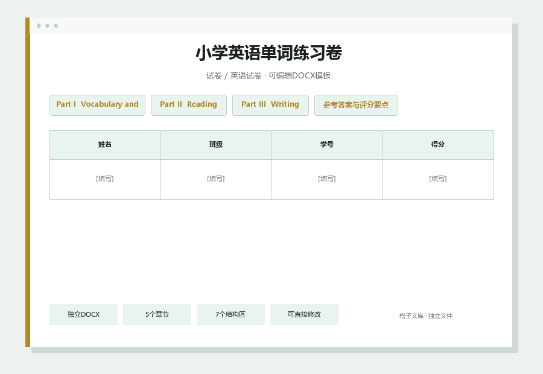Click the subtitle 试卷 / 英语试卷 · 可编辑DOCX模板

[x=268, y=75]
